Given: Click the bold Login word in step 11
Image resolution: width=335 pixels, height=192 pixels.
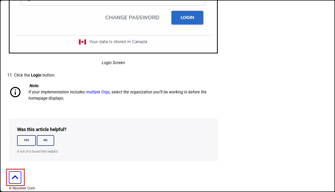Looking at the screenshot, I should pos(36,75).
